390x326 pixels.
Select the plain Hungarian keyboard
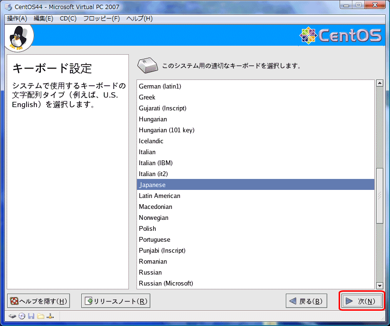(x=255, y=119)
